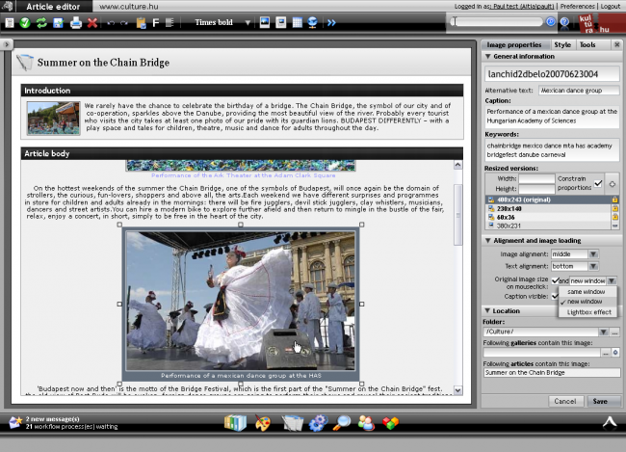
Task: Open the new window mouseclick dropdown arrow
Action: [612, 281]
